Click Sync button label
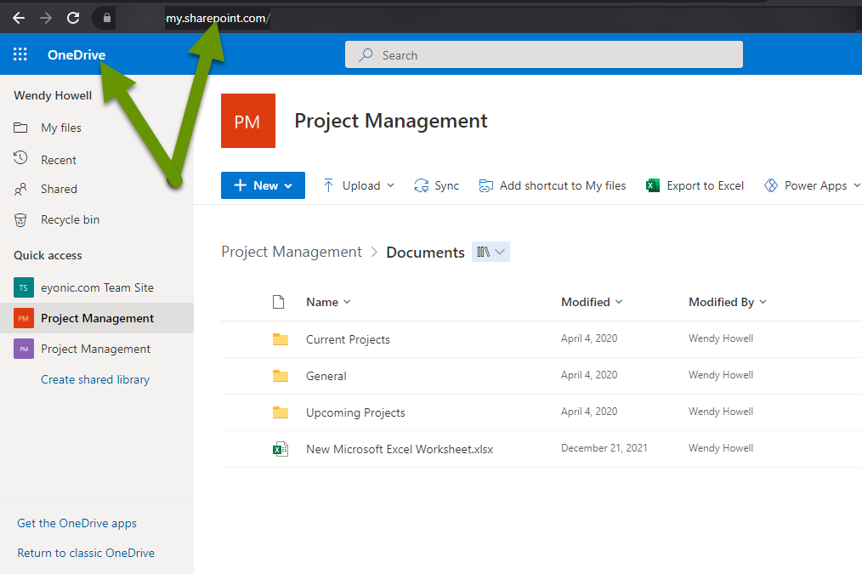The width and height of the screenshot is (862, 574). coord(446,186)
